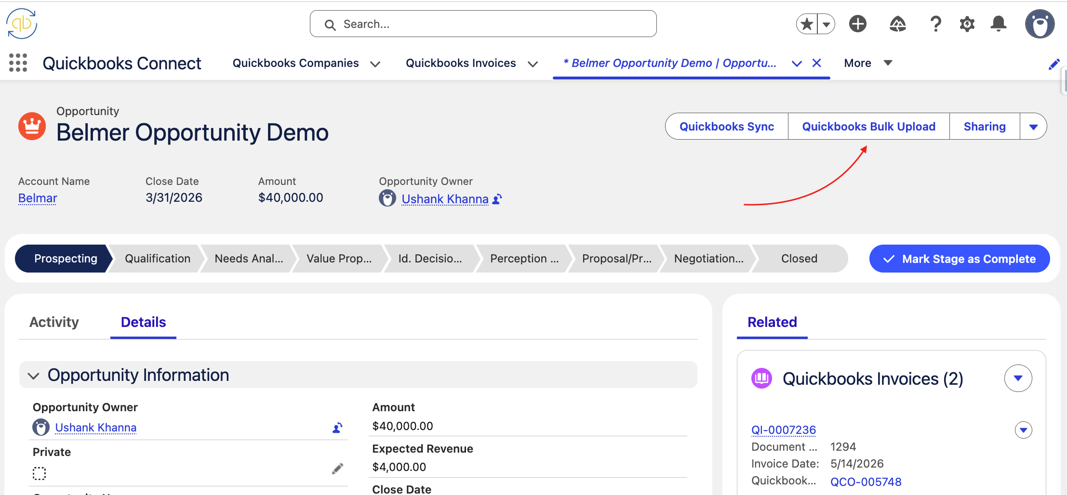Open the help question mark icon
Viewport: 1067px width, 495px height.
935,24
